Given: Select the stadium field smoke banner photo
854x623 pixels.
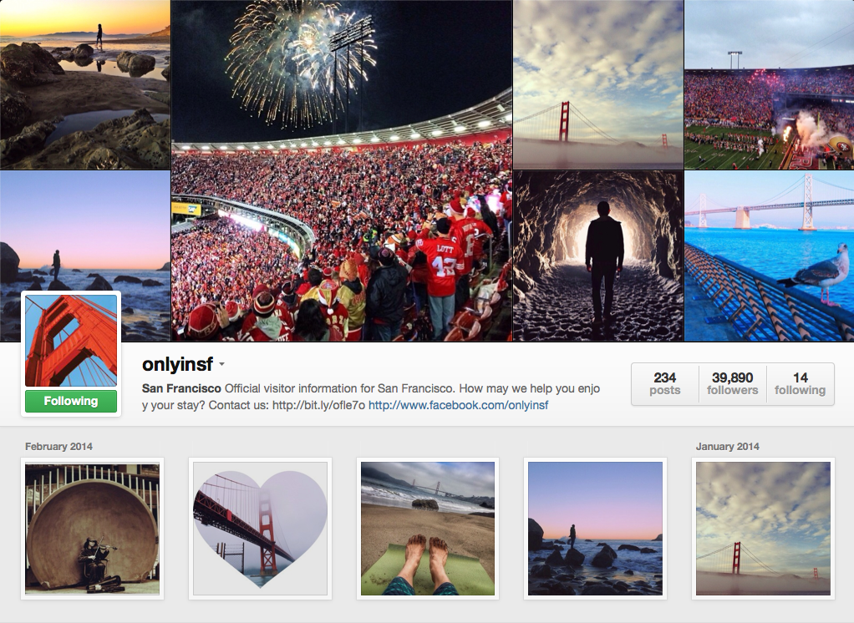Looking at the screenshot, I should pyautogui.click(x=769, y=84).
